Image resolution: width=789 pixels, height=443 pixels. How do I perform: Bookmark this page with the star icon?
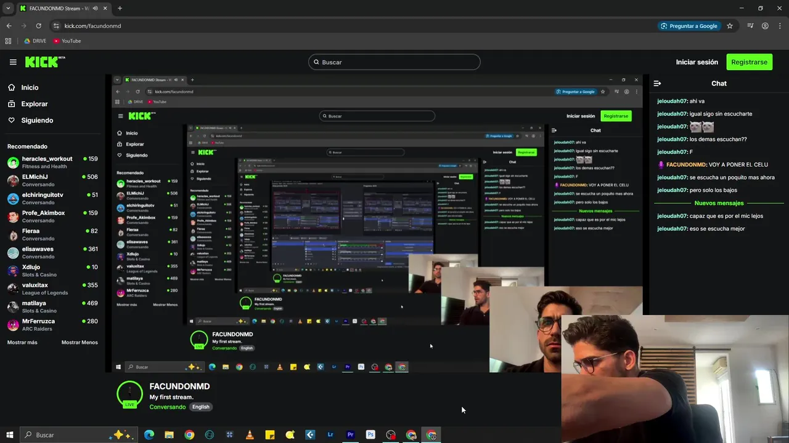[x=730, y=26]
